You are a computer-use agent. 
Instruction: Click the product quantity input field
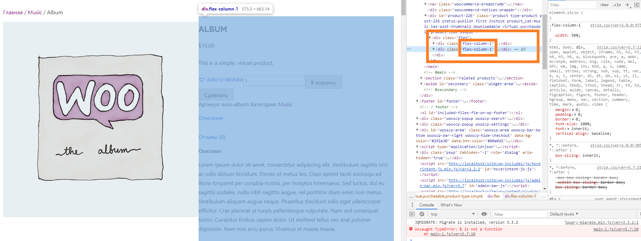tap(274, 81)
